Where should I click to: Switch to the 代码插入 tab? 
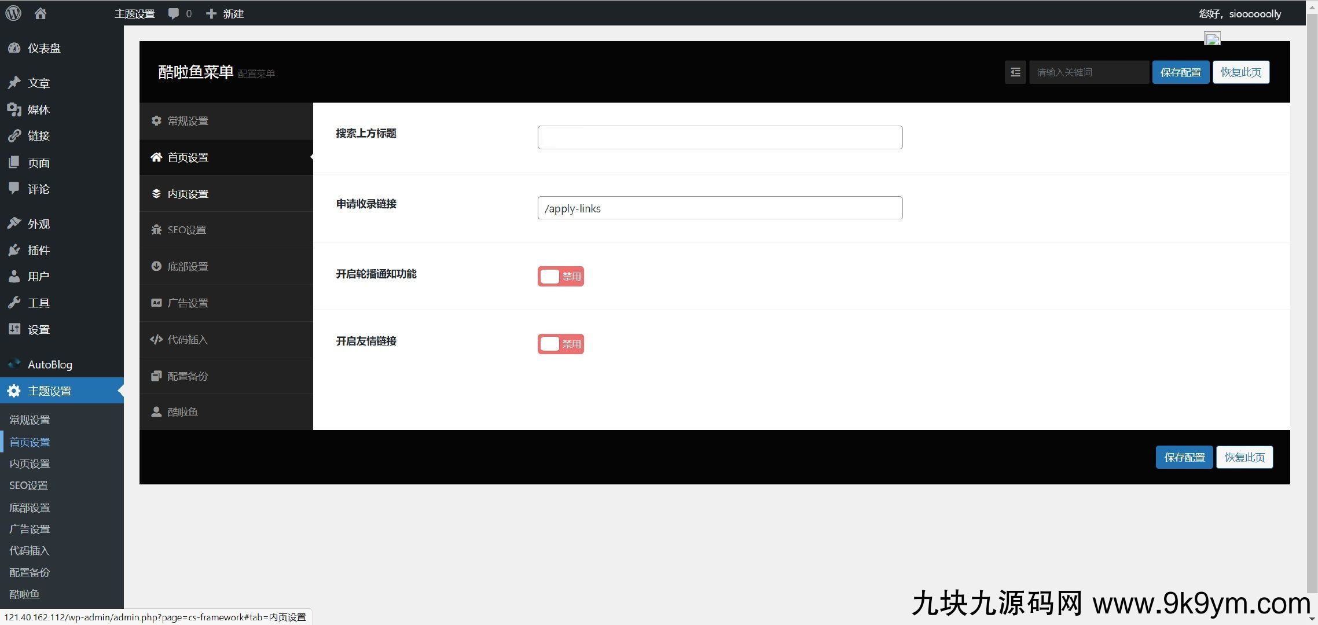pos(187,340)
